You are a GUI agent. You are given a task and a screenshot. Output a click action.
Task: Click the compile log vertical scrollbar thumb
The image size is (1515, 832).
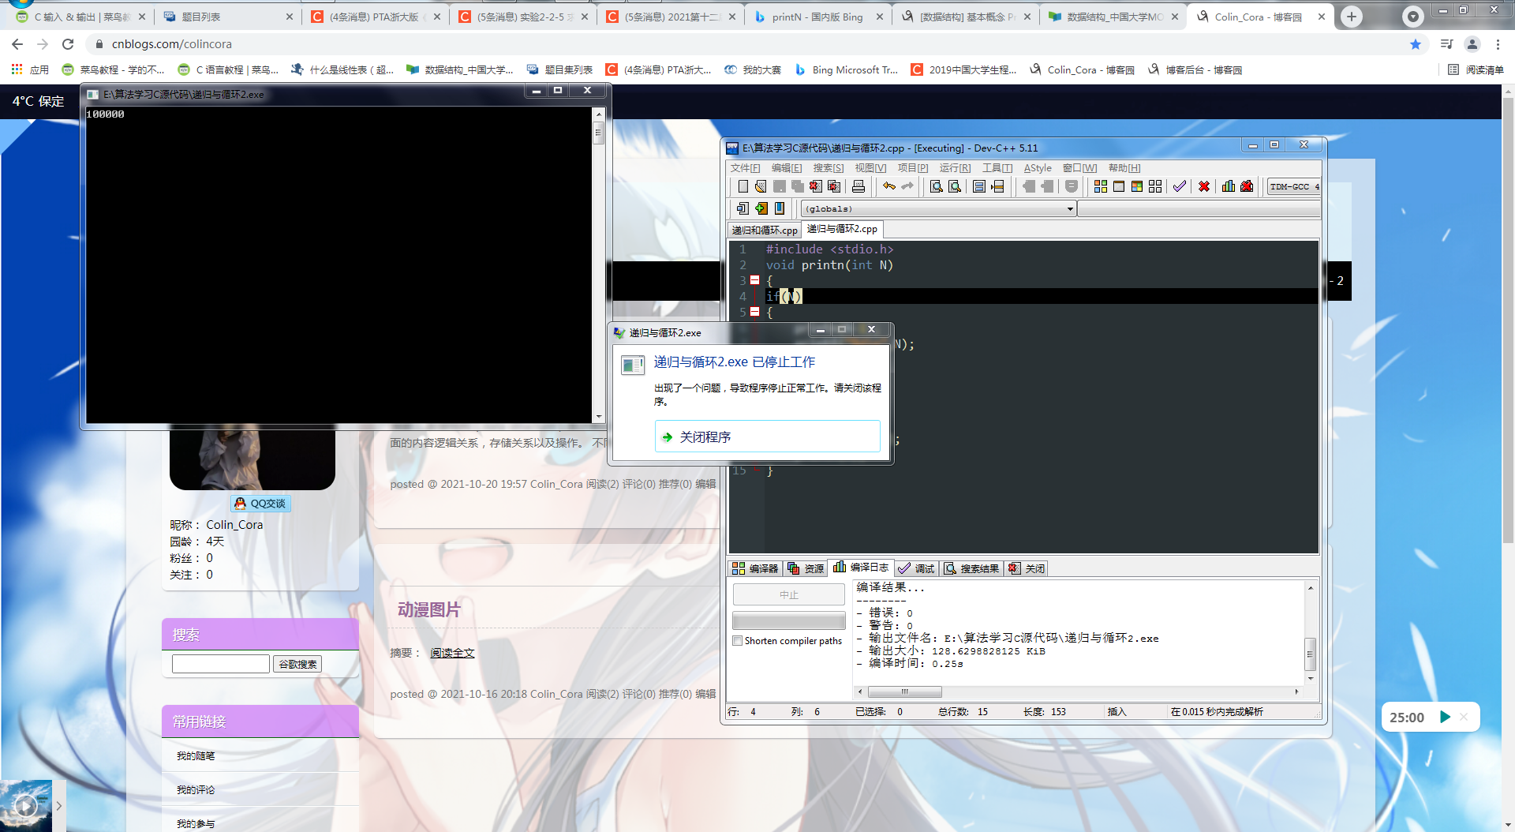coord(1310,654)
